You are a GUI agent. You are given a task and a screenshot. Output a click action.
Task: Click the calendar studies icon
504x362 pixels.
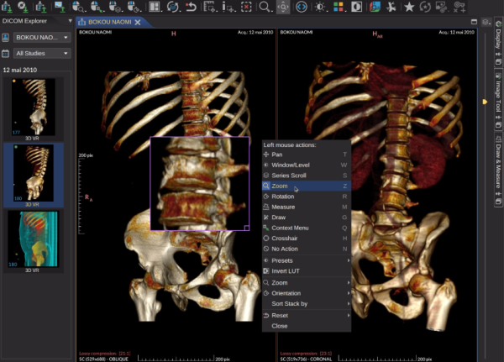(x=6, y=54)
